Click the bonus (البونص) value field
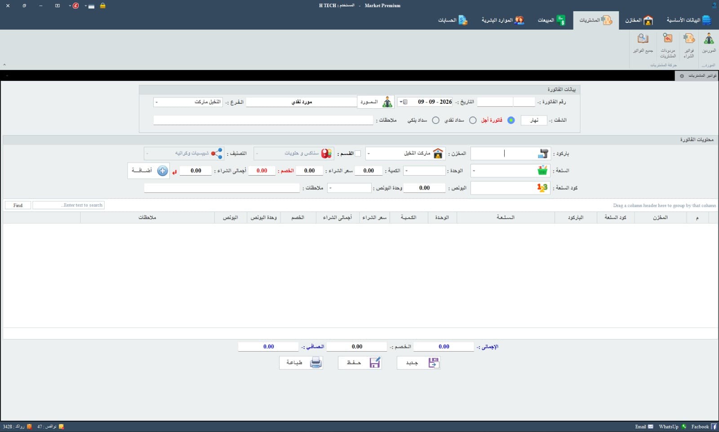The image size is (719, 432). coord(424,188)
